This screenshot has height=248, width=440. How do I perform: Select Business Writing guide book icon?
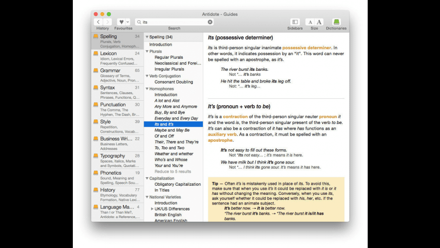96,139
